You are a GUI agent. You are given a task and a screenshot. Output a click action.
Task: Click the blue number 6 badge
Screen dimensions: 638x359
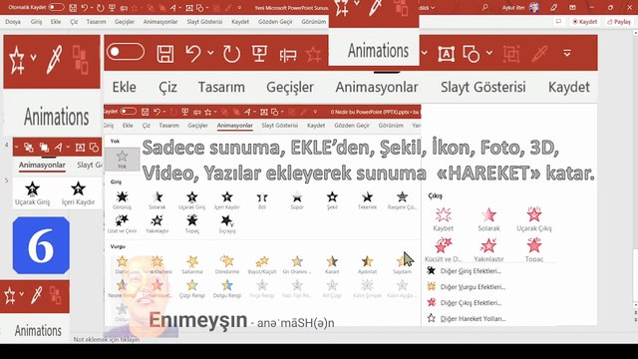41,245
